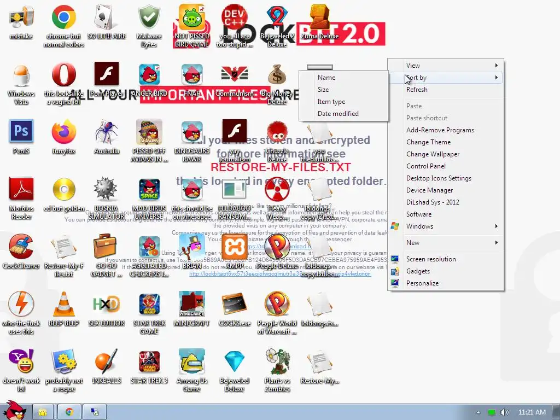This screenshot has height=420, width=560.
Task: Choose Personalize from context menu
Action: (446, 283)
